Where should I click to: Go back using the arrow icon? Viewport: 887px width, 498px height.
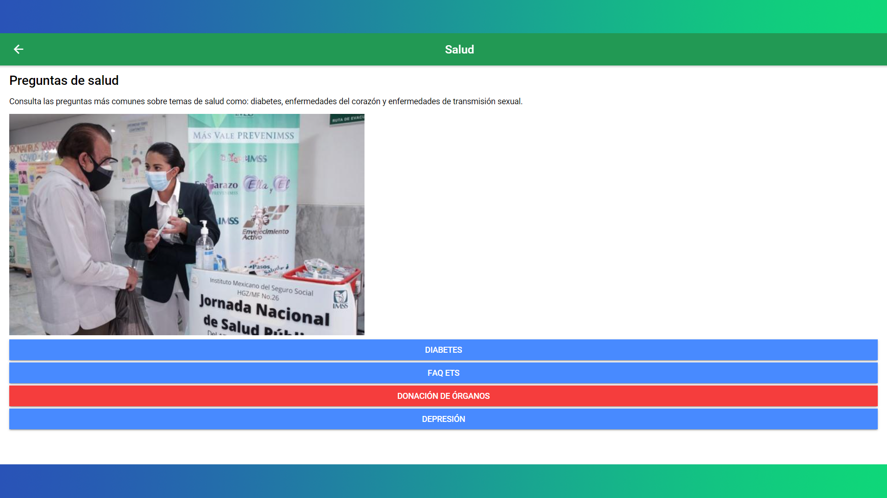coord(18,49)
